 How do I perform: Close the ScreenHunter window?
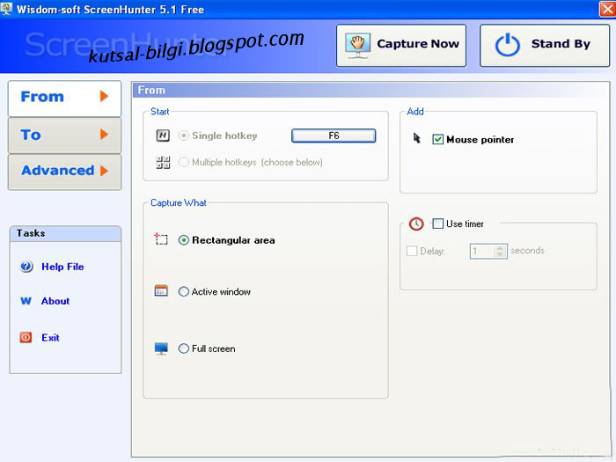tap(607, 9)
